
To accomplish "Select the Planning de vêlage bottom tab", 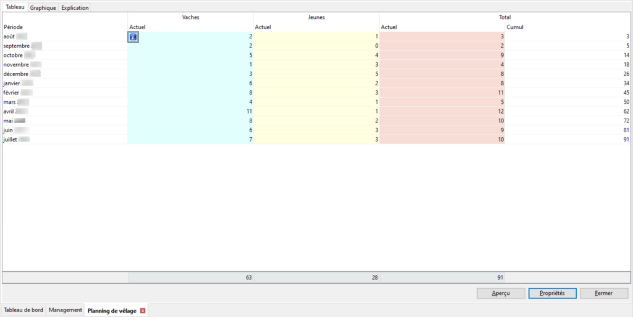I will coord(112,310).
